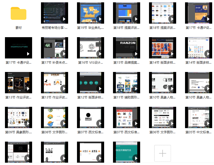Screen dimensions: 214x165
Task: Play the 第12节 版面多样 video
Action: pos(100,89)
